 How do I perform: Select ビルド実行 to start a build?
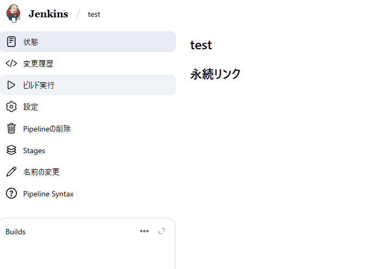(x=39, y=85)
